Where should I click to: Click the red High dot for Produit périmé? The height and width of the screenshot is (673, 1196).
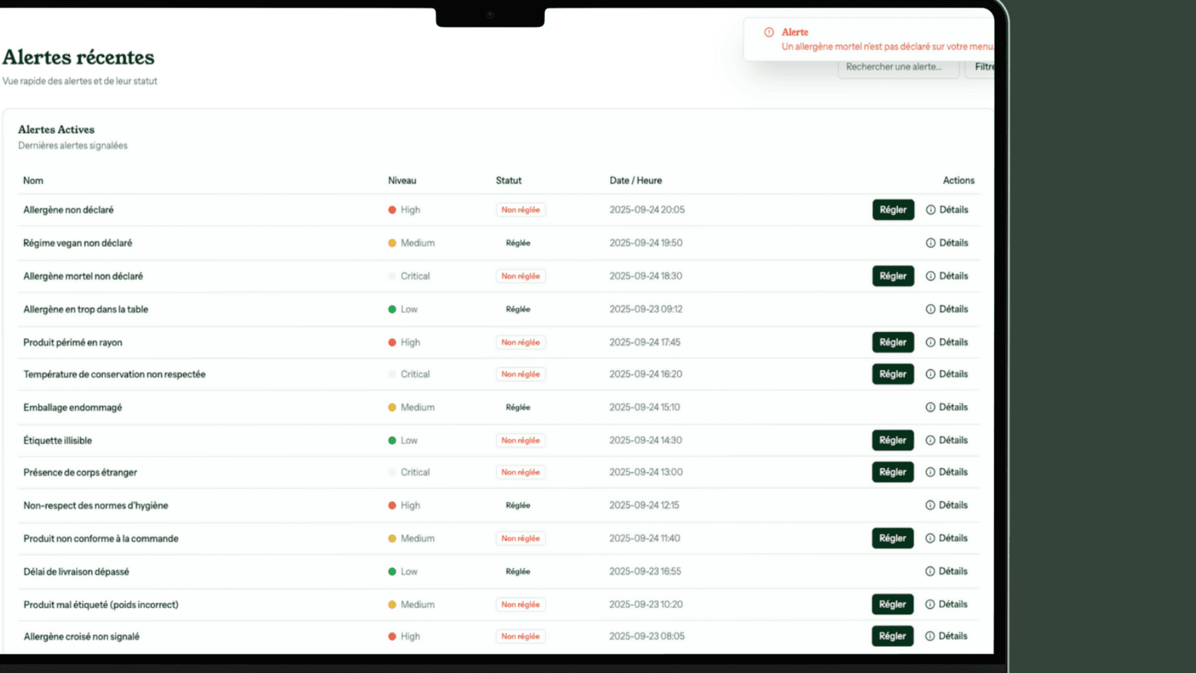click(x=392, y=343)
